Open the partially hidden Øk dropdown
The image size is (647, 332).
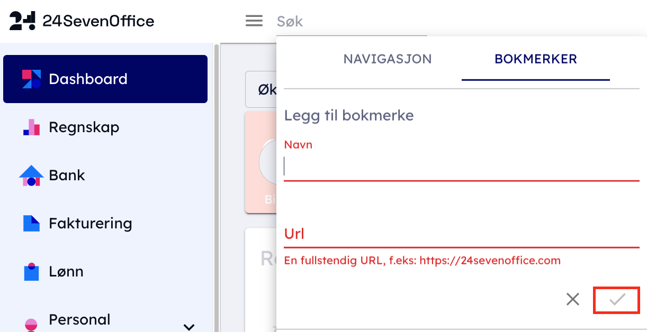tap(261, 90)
